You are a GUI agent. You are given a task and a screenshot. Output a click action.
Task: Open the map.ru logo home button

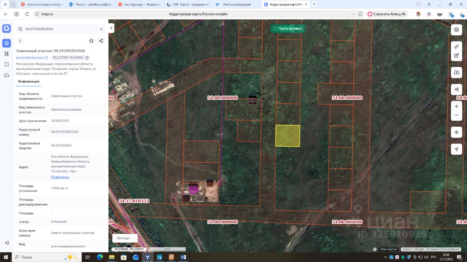(7, 29)
